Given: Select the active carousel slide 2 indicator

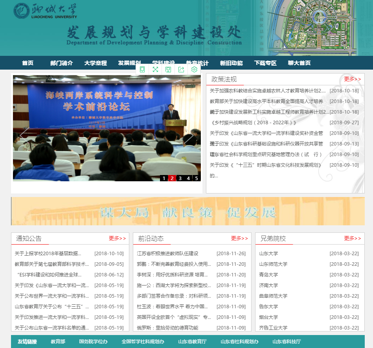Looking at the screenshot, I should pyautogui.click(x=172, y=178).
